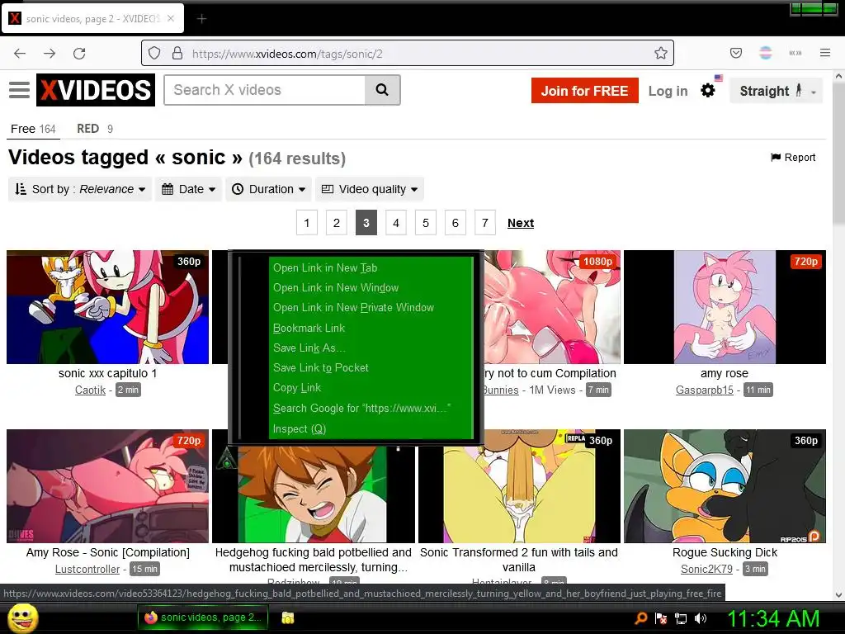
Task: Open the site's left hamburger menu
Action: pyautogui.click(x=20, y=90)
